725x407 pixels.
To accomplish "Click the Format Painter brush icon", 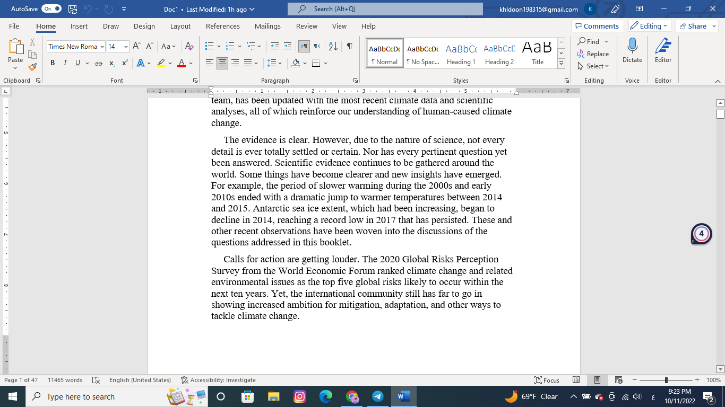I will pyautogui.click(x=32, y=67).
